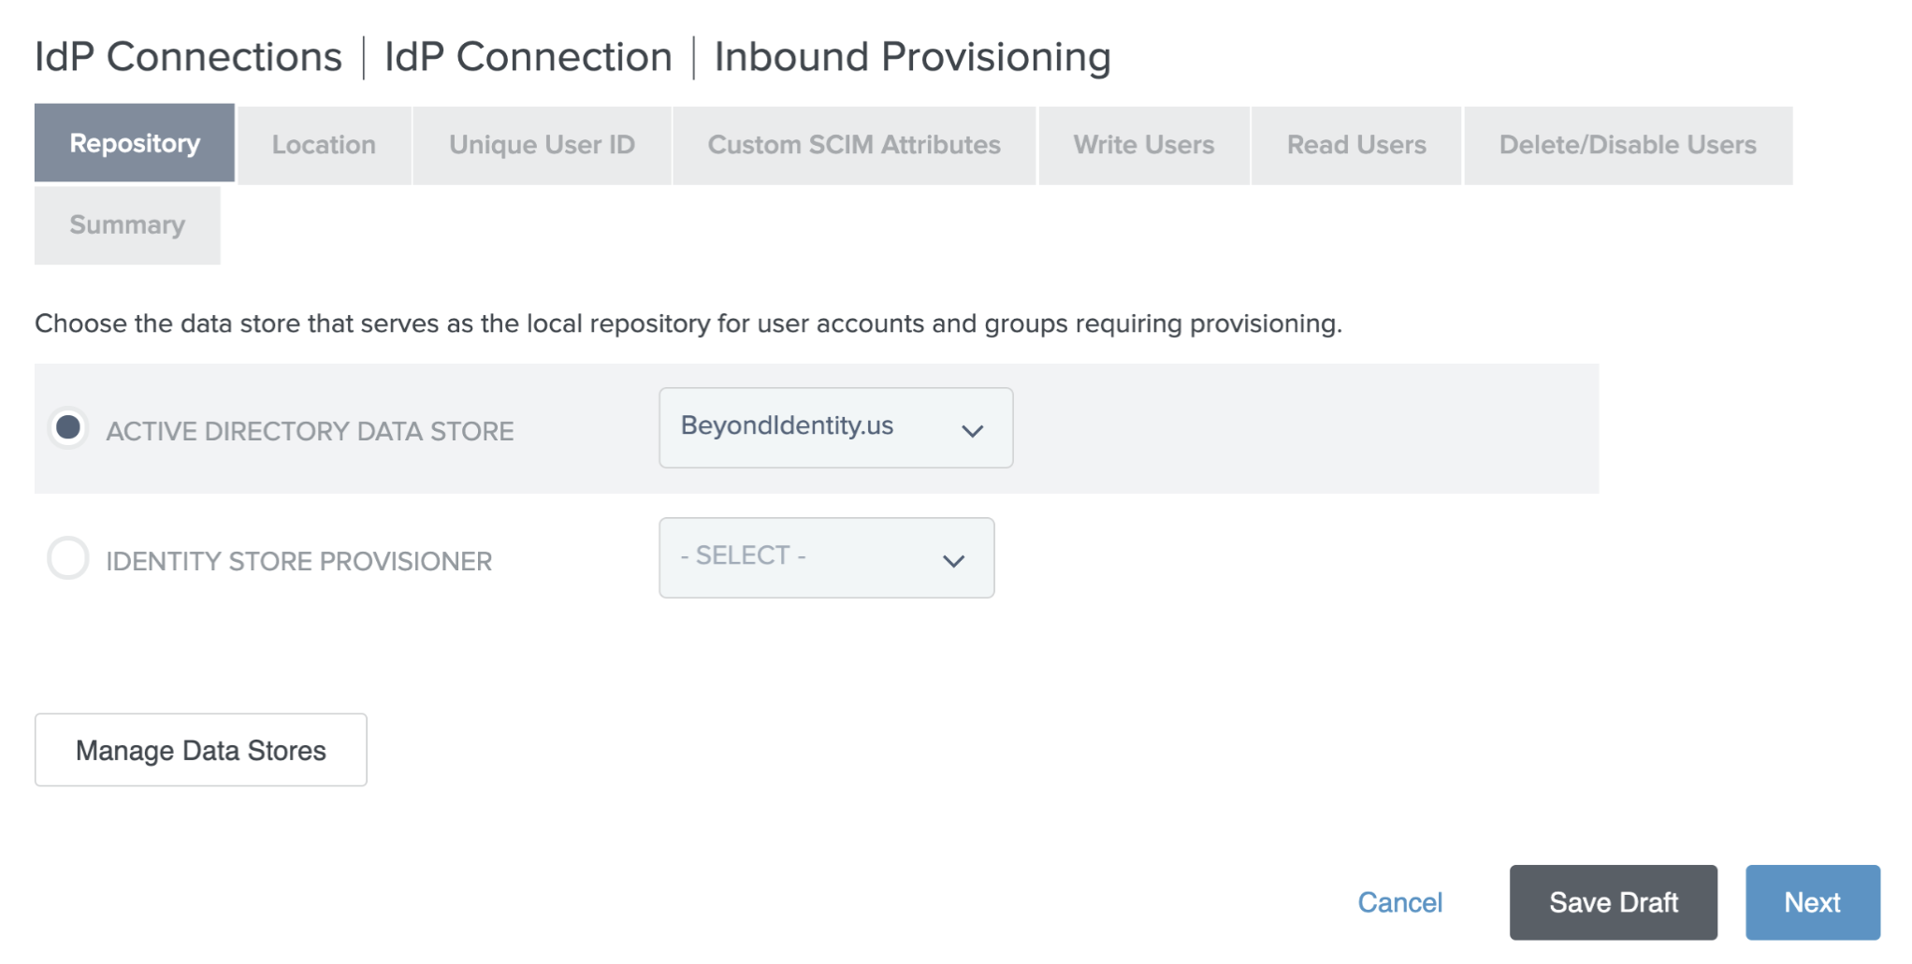Switch to Delete/Disable Users tab
This screenshot has height=964, width=1912.
coord(1627,145)
